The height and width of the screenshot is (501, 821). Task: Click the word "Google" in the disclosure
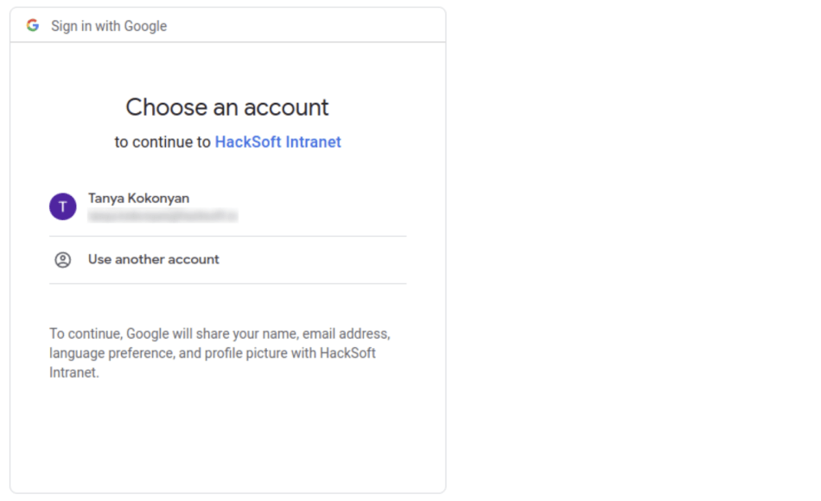pyautogui.click(x=147, y=333)
